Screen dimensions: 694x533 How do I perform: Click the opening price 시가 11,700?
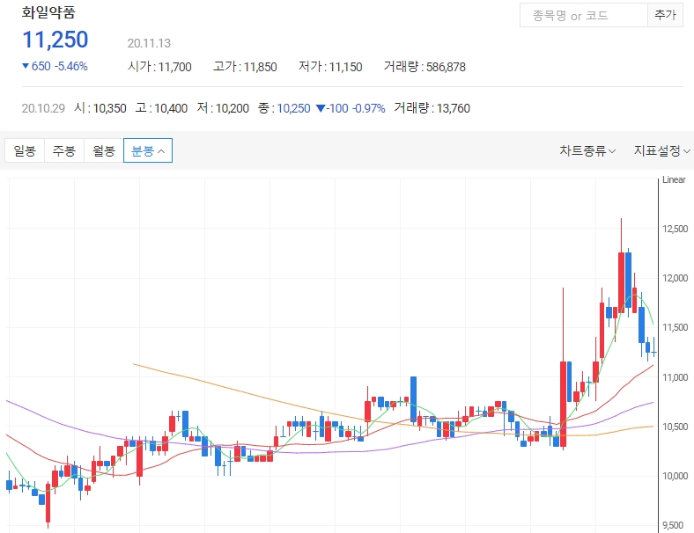(x=159, y=67)
